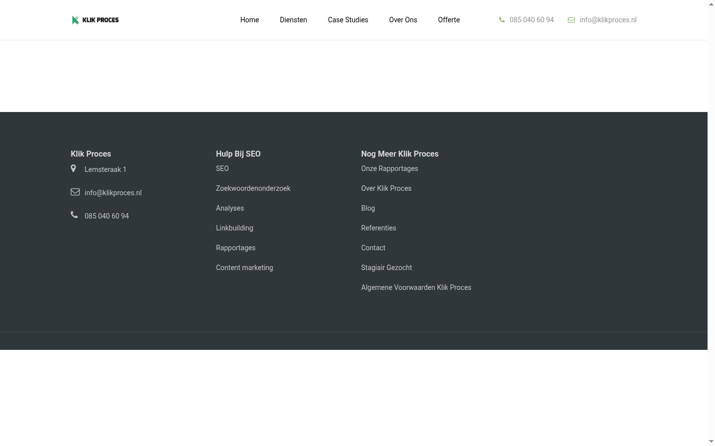Click footer address Lemsteraak 1

coord(106,169)
